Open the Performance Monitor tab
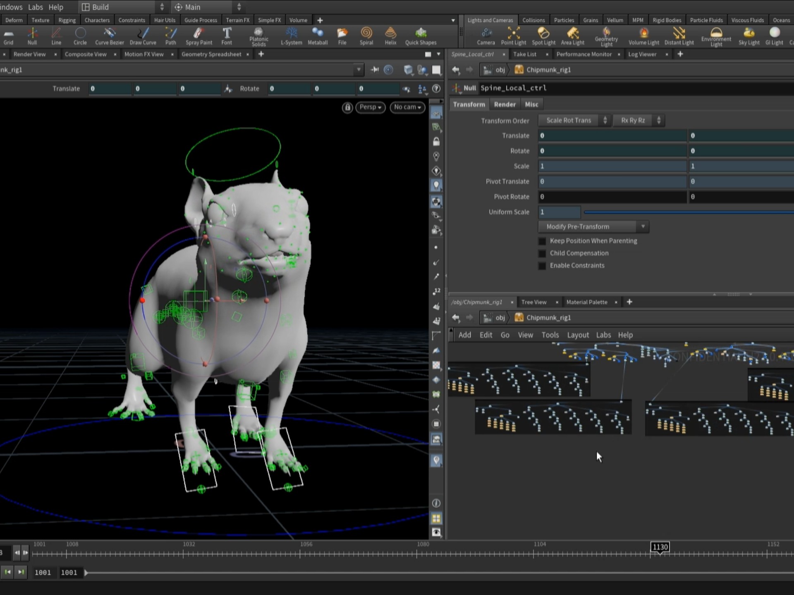The height and width of the screenshot is (595, 794). point(584,54)
